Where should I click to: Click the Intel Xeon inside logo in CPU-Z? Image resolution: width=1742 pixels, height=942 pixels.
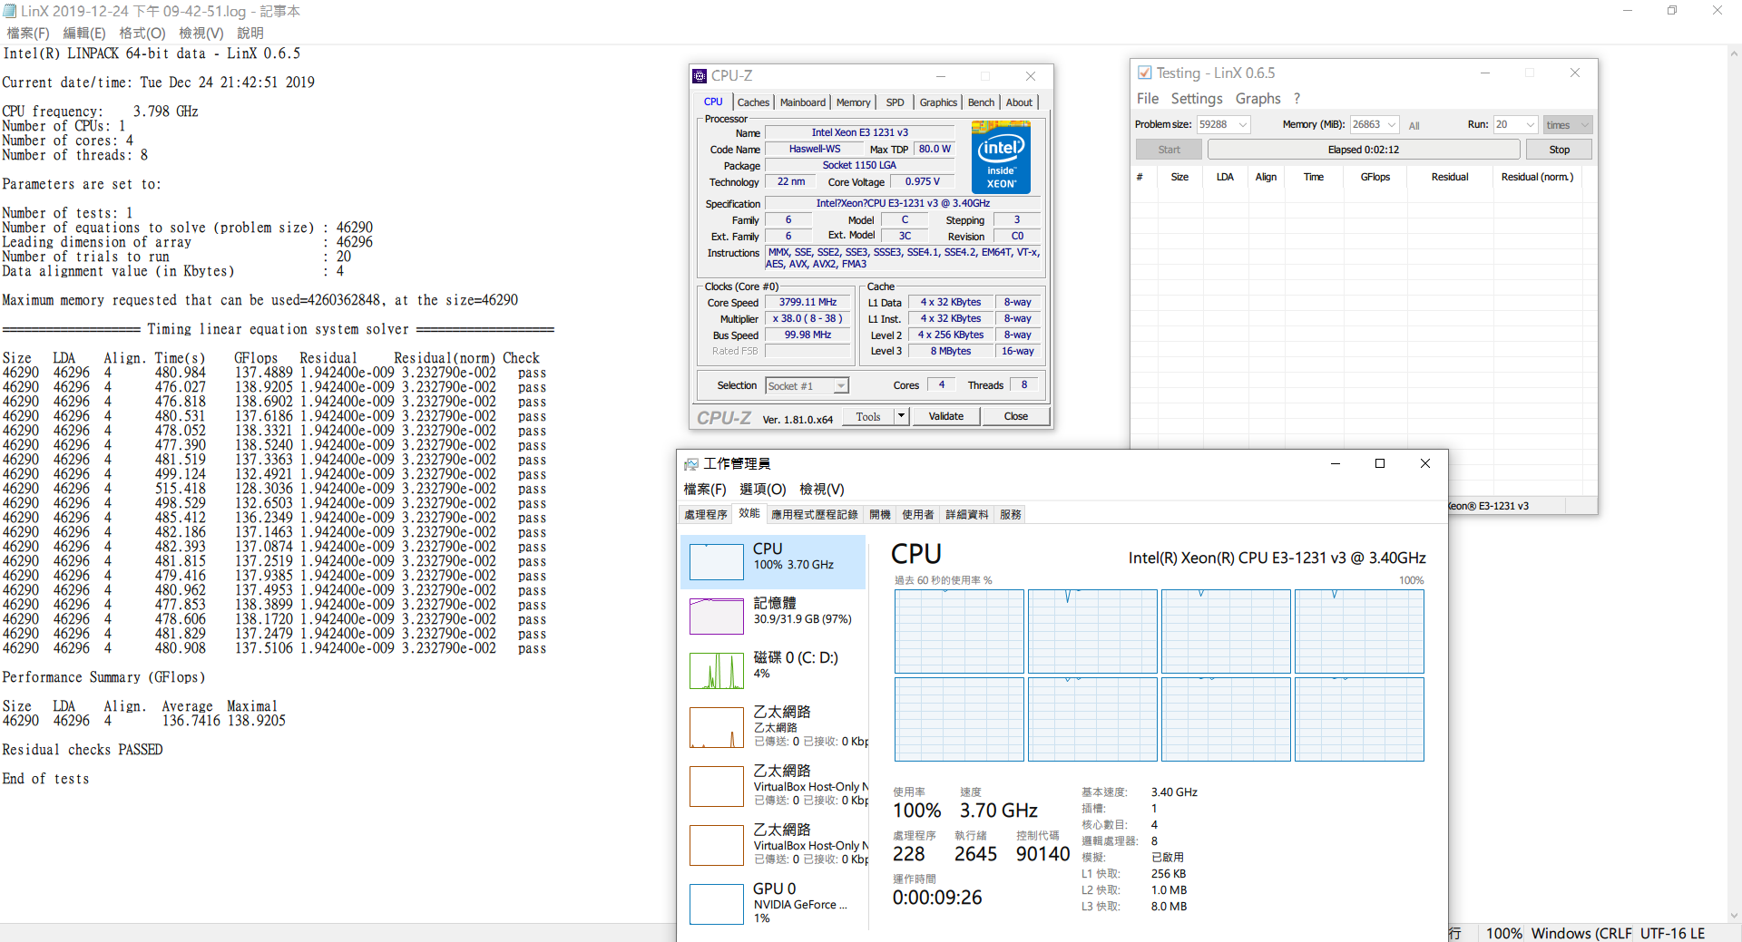point(1001,157)
